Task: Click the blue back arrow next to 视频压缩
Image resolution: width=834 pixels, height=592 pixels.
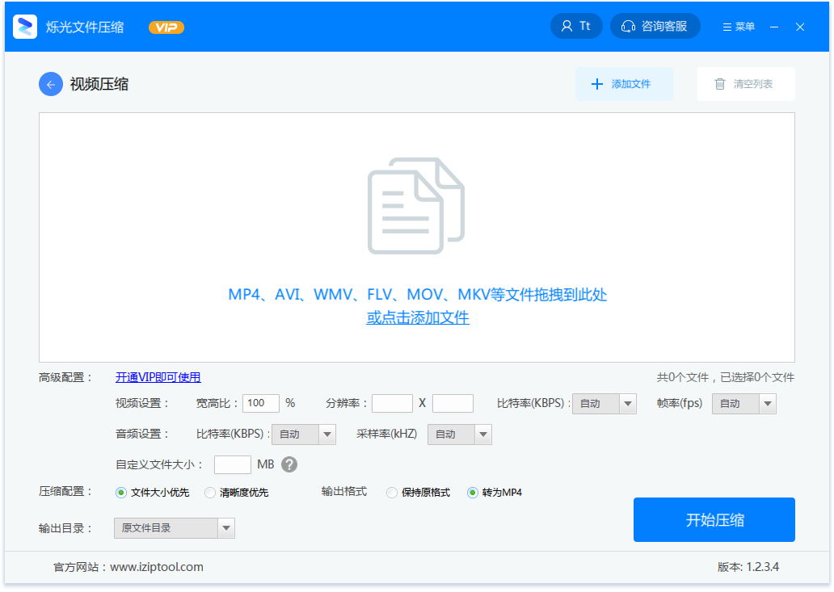Action: pyautogui.click(x=50, y=84)
